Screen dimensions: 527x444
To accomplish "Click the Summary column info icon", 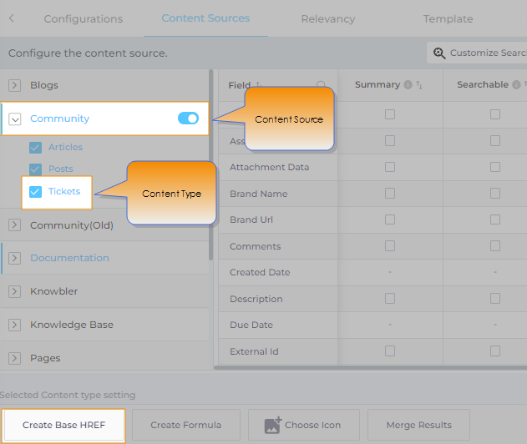I will (x=408, y=85).
